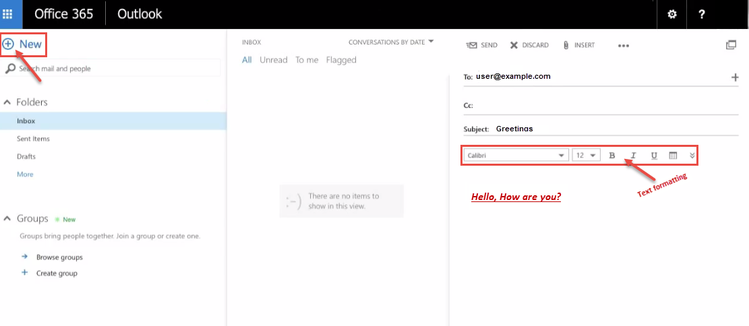Switch to the Unread filter tab
This screenshot has width=749, height=326.
pyautogui.click(x=273, y=60)
